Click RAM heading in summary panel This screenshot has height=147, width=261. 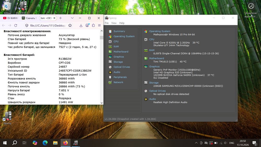click(152, 50)
